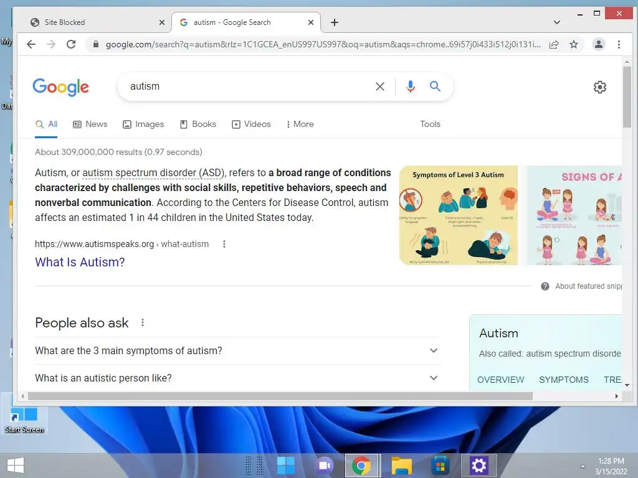Select the All results tab
Screen dimensions: 638x478
pos(46,124)
